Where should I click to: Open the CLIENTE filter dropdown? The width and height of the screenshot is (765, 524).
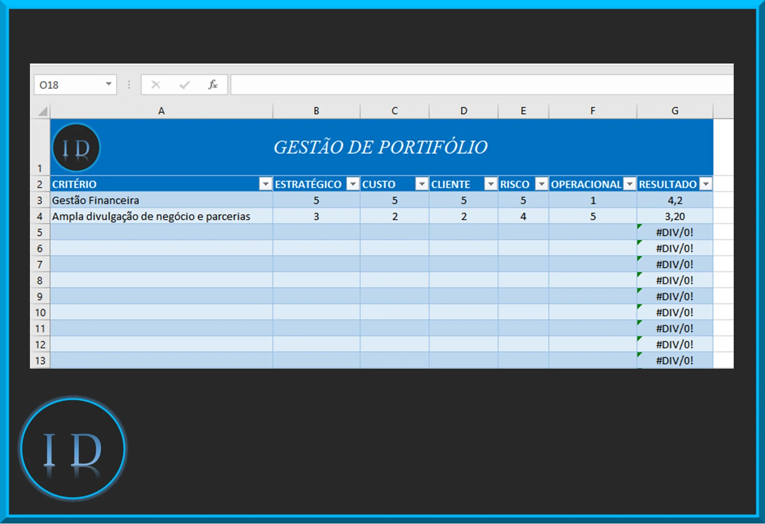[491, 184]
